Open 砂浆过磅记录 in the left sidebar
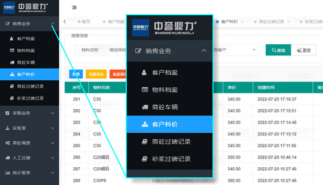323x185 pixels. coord(29,98)
